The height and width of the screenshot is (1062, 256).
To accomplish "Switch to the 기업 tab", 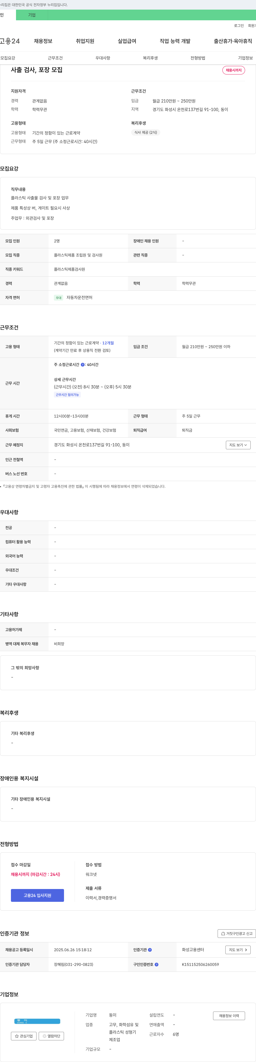I will coord(32,15).
